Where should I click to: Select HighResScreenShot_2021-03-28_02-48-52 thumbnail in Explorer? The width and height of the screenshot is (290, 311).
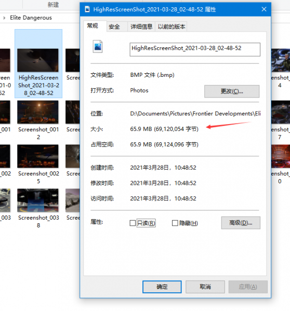coord(38,60)
